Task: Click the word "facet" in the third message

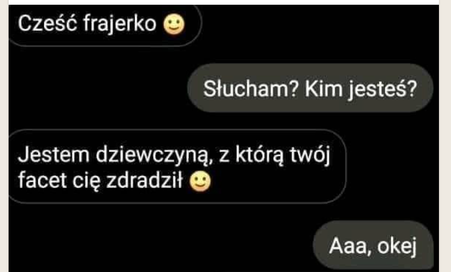Action: (42, 181)
